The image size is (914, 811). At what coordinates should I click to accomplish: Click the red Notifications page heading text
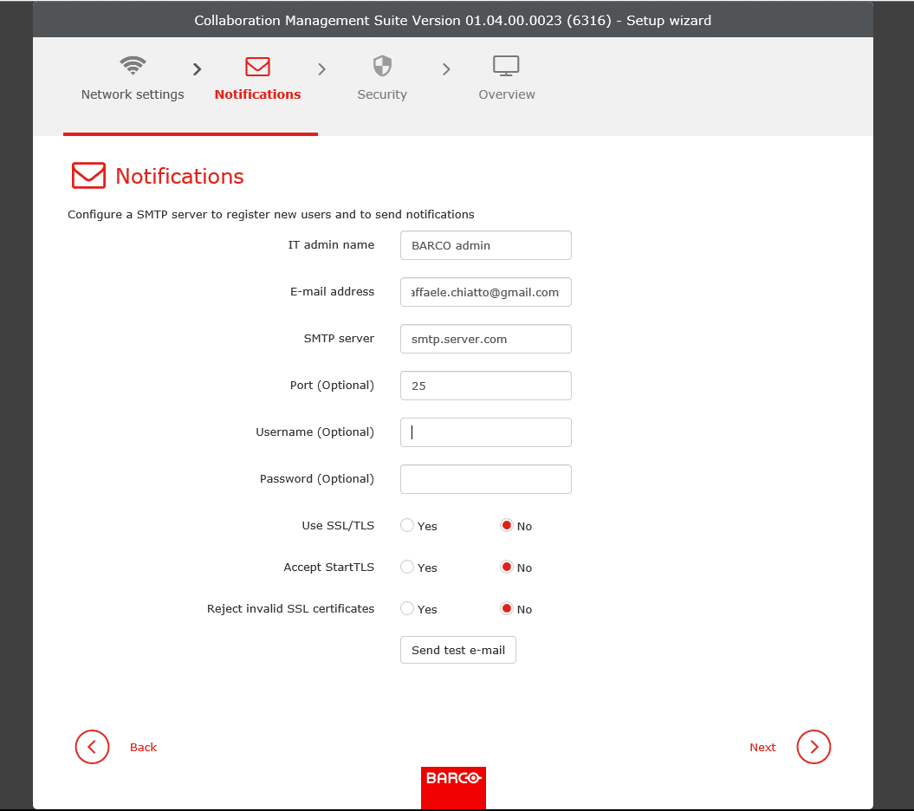179,176
